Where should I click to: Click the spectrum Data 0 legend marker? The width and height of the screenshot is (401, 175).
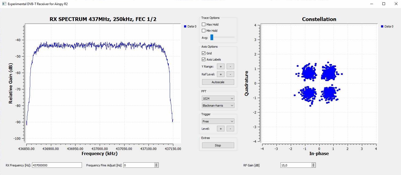tap(185, 26)
